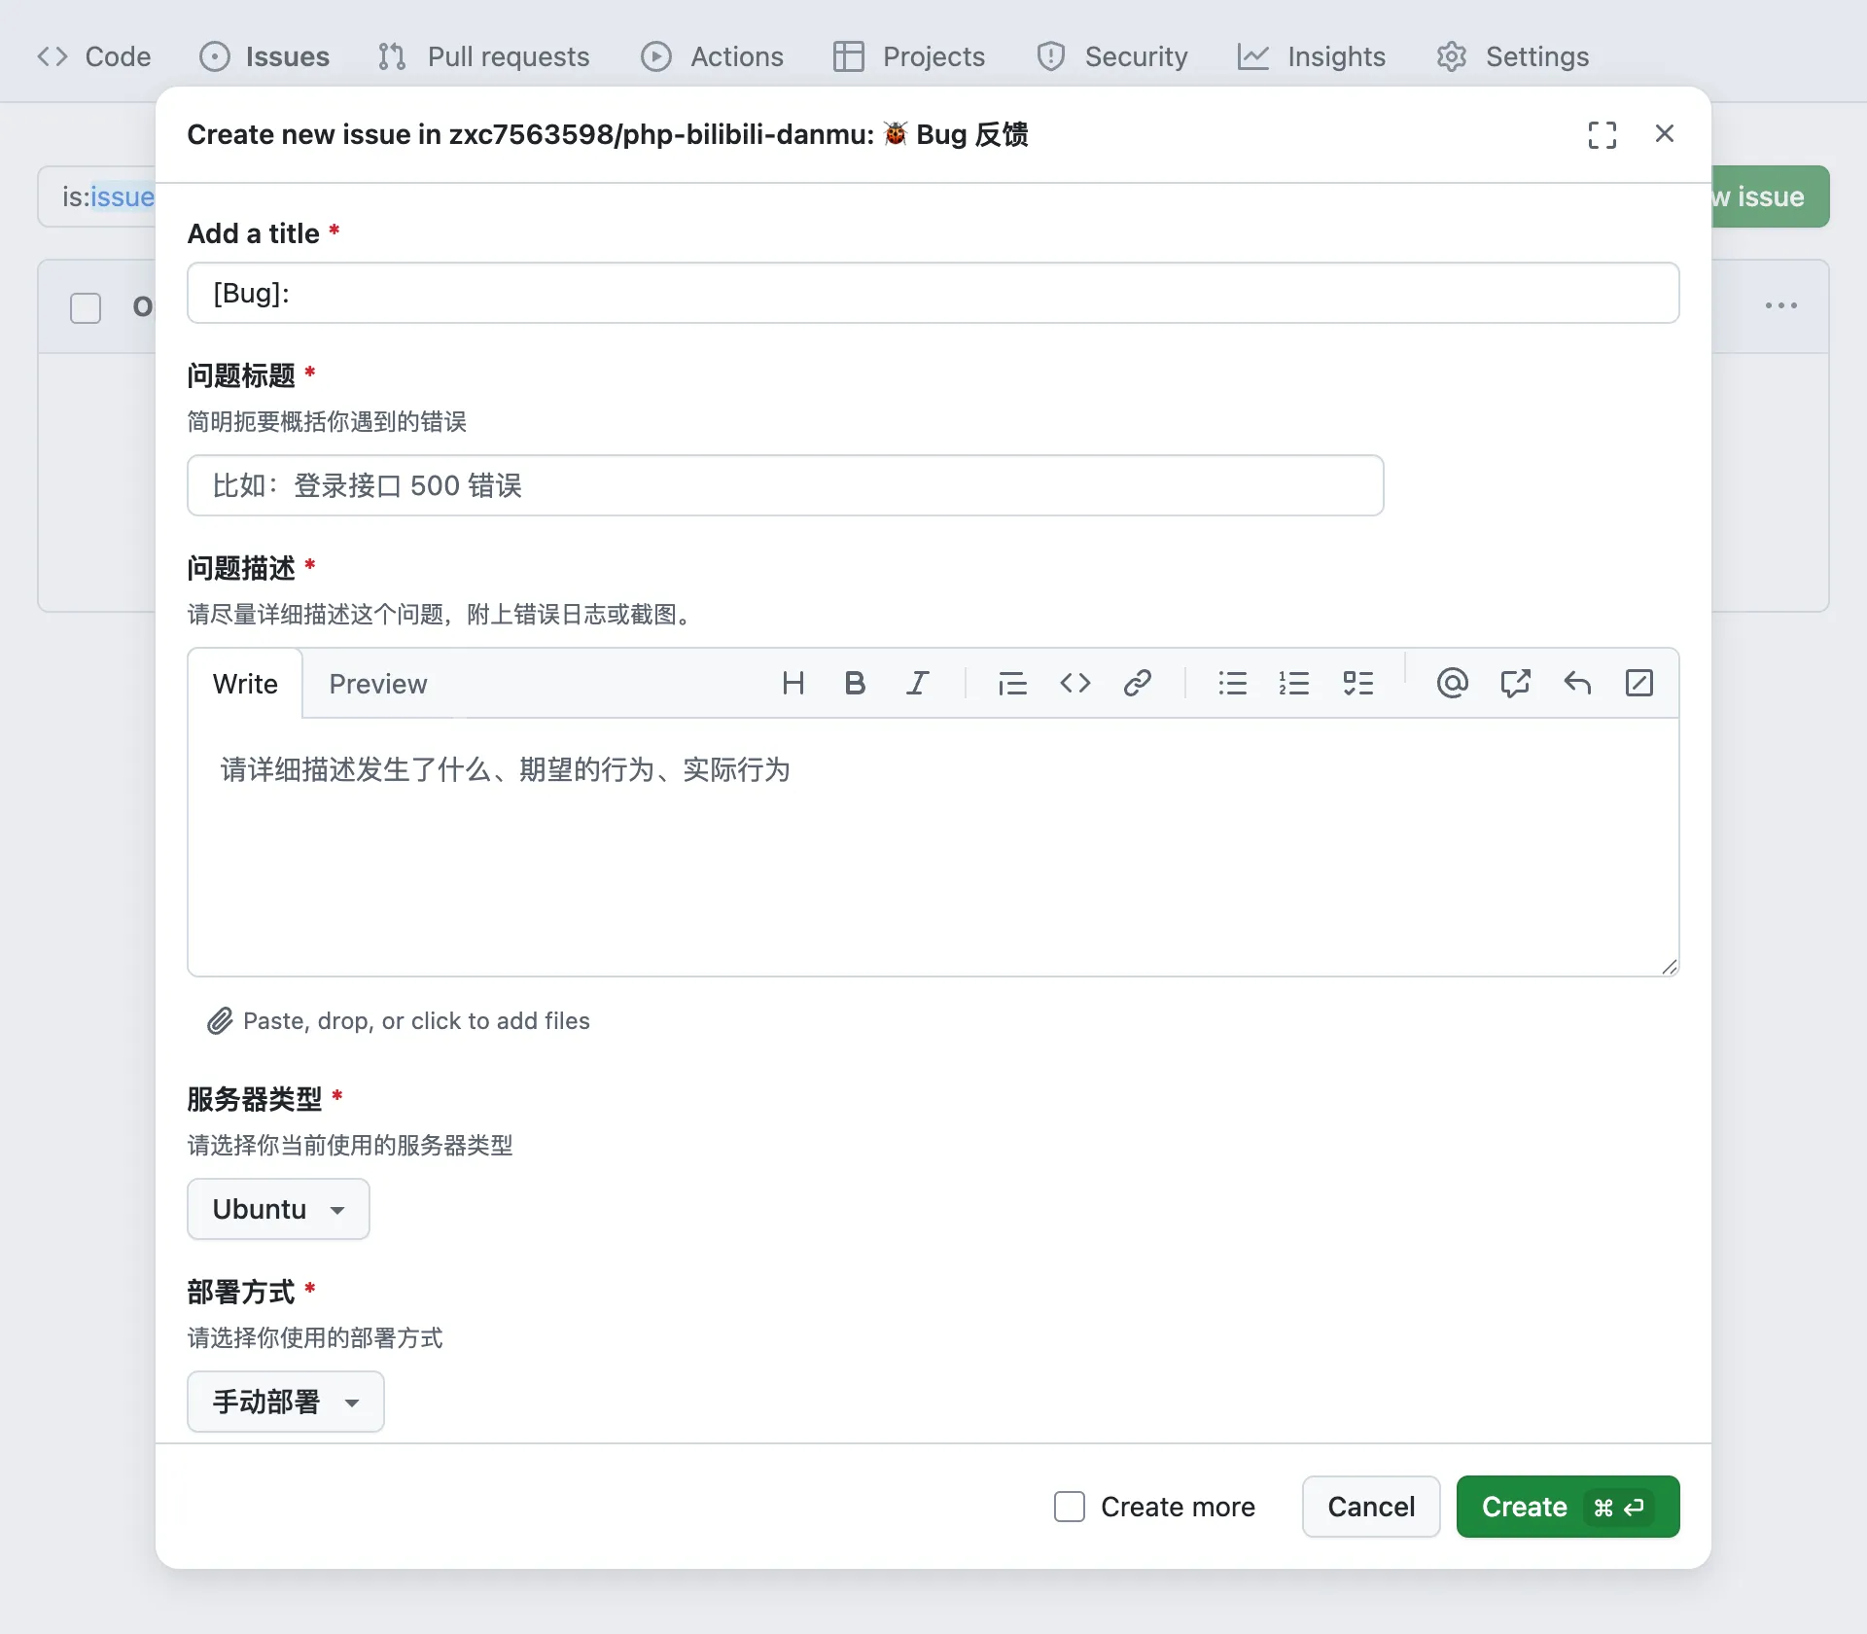Insert a task list
1867x1634 pixels.
[1358, 683]
